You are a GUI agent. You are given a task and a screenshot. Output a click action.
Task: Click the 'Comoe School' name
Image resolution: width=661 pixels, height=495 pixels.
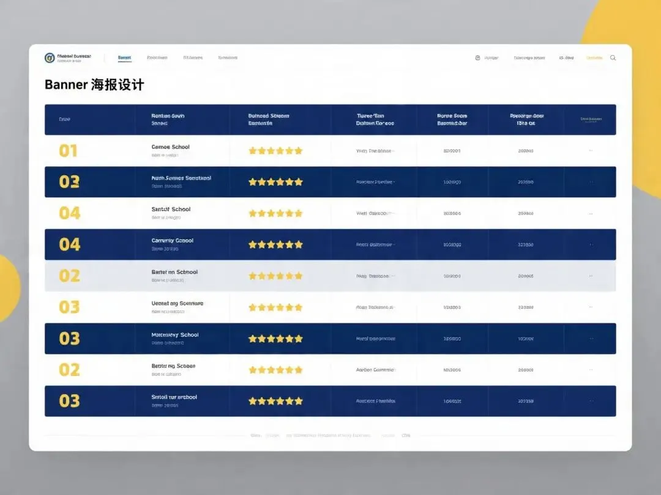coord(170,147)
